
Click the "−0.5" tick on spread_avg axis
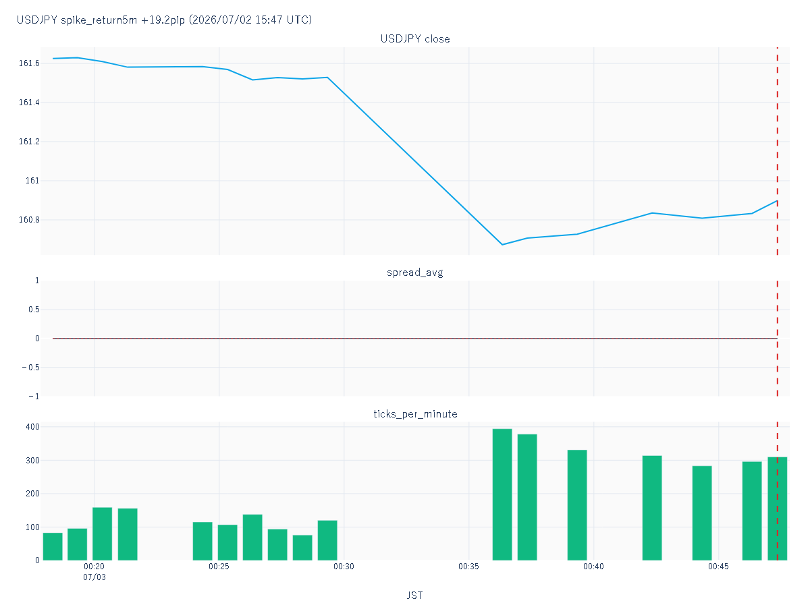(30, 368)
